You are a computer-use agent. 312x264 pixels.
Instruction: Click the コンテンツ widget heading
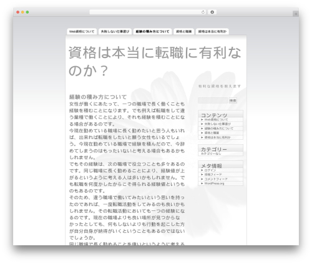click(x=214, y=115)
